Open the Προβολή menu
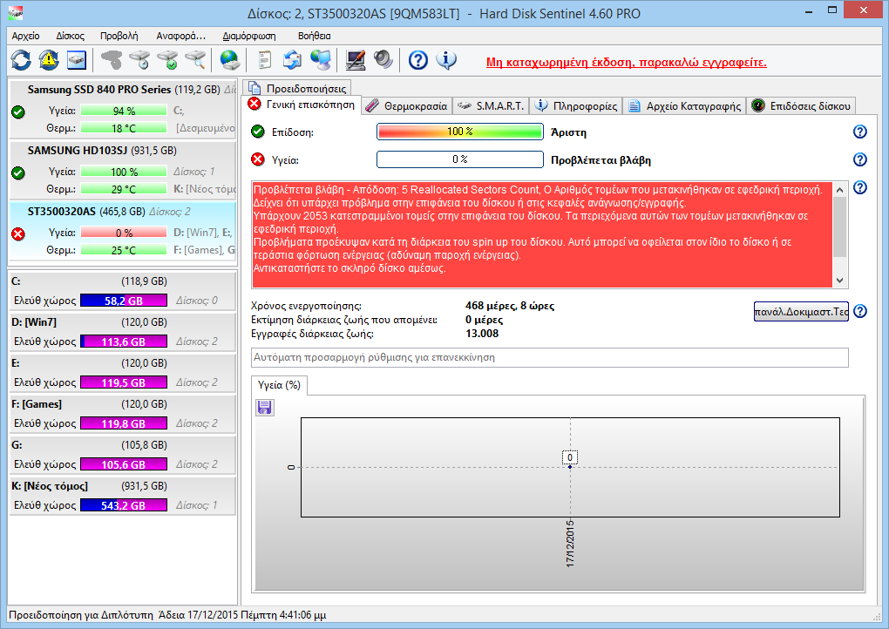 119,36
